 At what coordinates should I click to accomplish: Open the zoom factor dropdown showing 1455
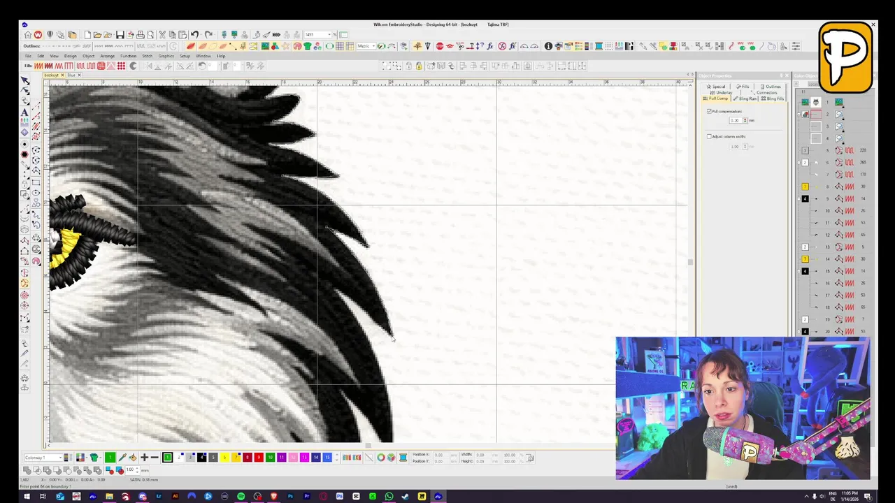329,34
